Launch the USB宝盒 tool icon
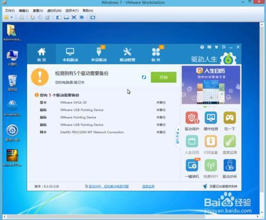Image resolution: width=266 pixels, height=220 pixels. pos(211,141)
